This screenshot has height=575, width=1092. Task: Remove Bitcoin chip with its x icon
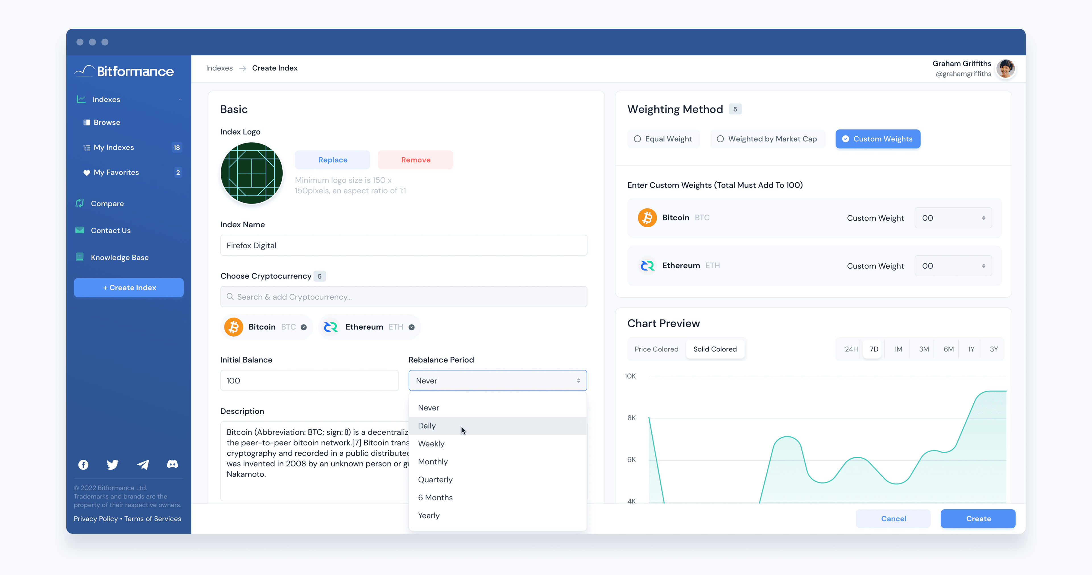(303, 327)
